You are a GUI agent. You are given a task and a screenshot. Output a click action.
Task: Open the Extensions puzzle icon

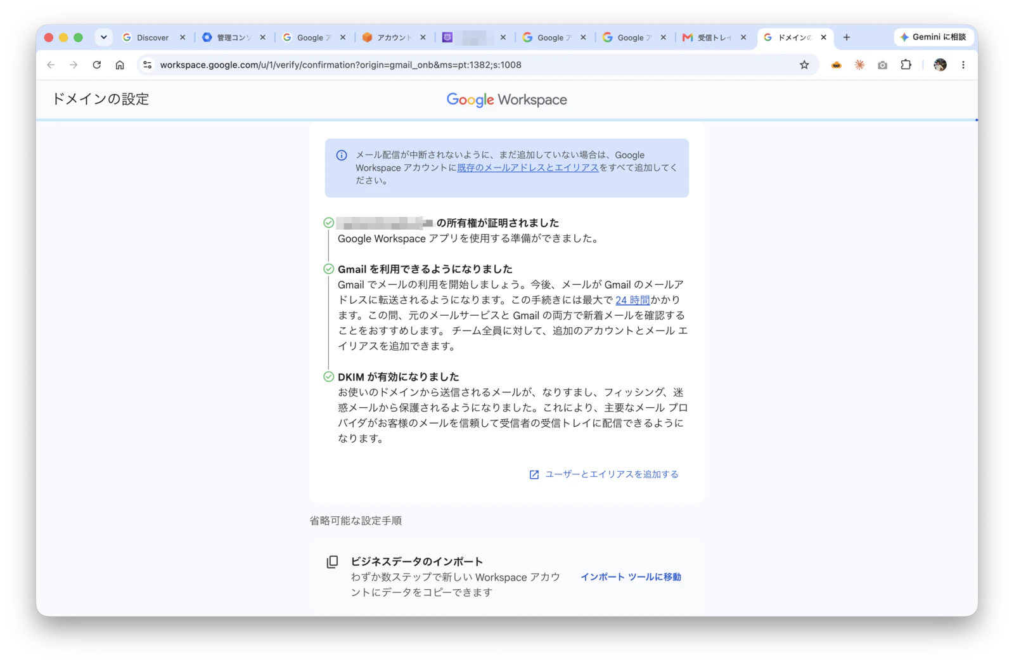click(x=906, y=65)
